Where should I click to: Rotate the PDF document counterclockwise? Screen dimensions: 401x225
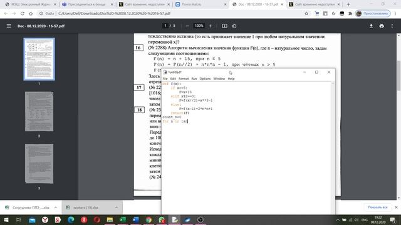234,26
